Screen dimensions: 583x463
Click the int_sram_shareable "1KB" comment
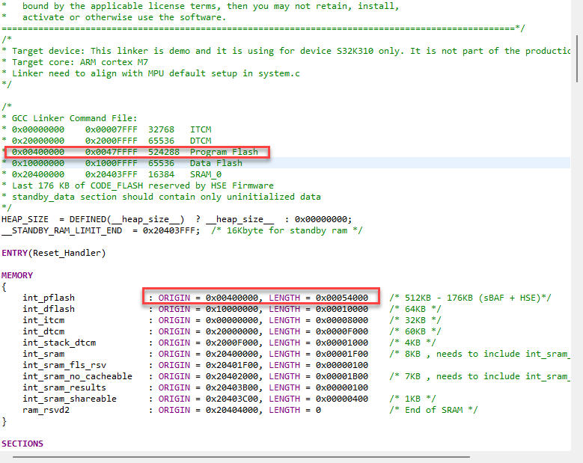click(412, 399)
